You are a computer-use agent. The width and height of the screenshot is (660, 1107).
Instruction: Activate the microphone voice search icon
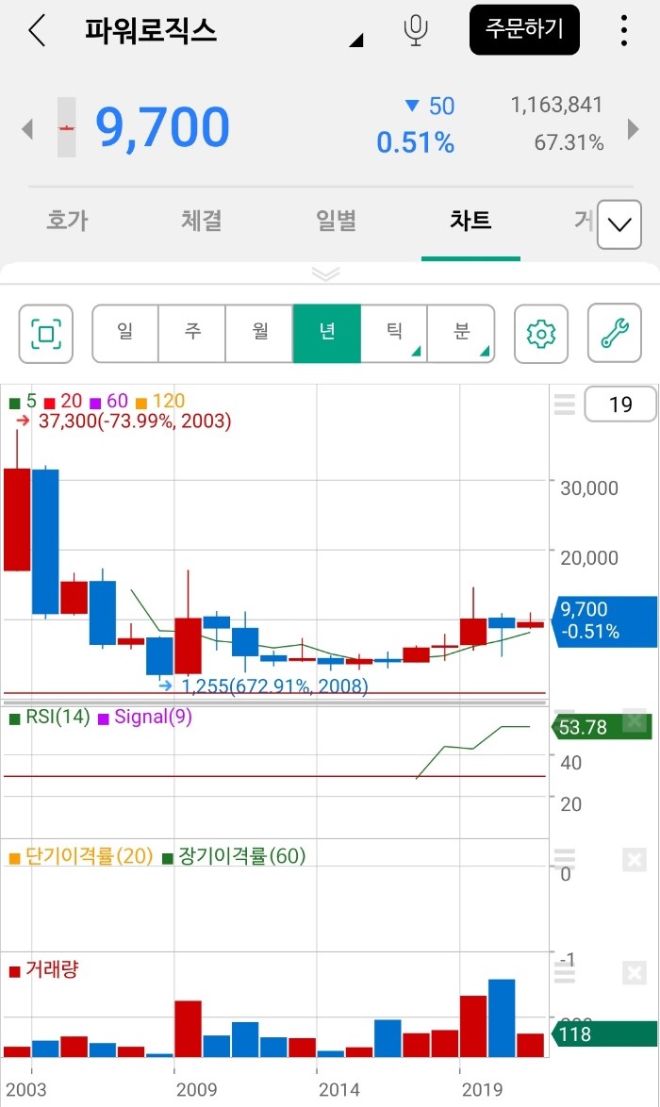[416, 31]
